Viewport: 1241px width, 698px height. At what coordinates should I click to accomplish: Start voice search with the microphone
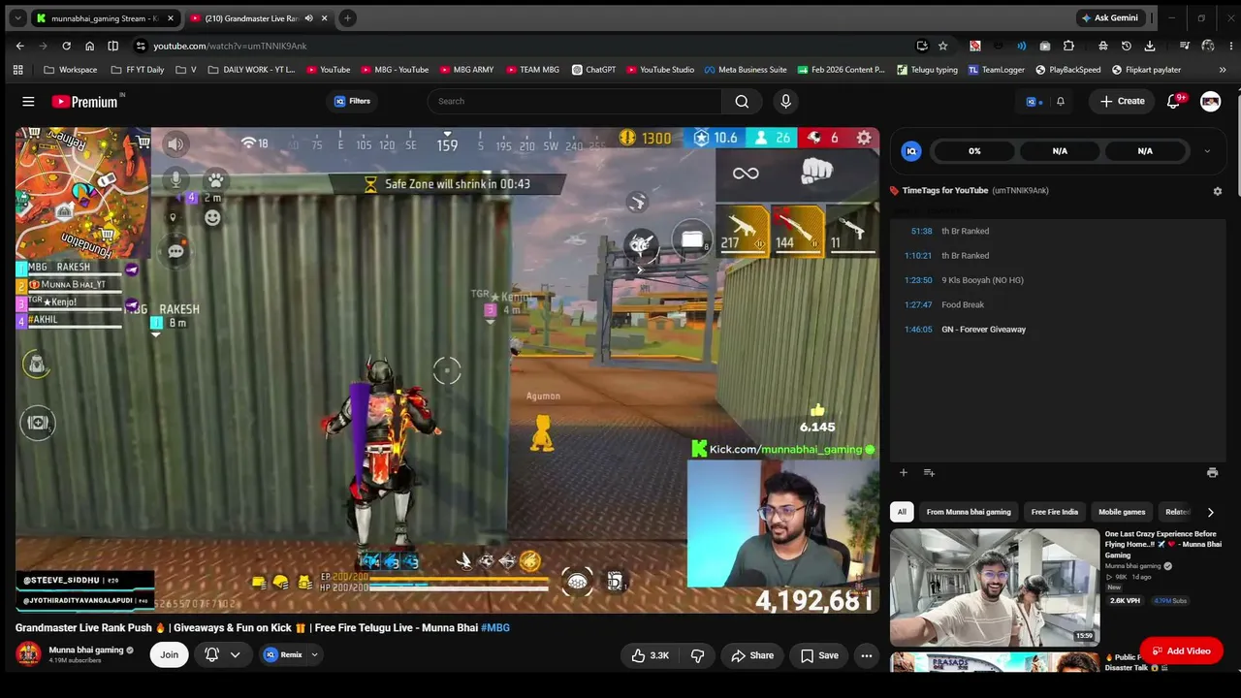(x=785, y=101)
